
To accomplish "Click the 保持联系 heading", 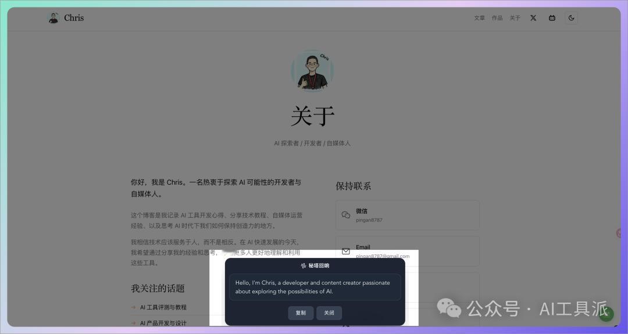I will [354, 186].
